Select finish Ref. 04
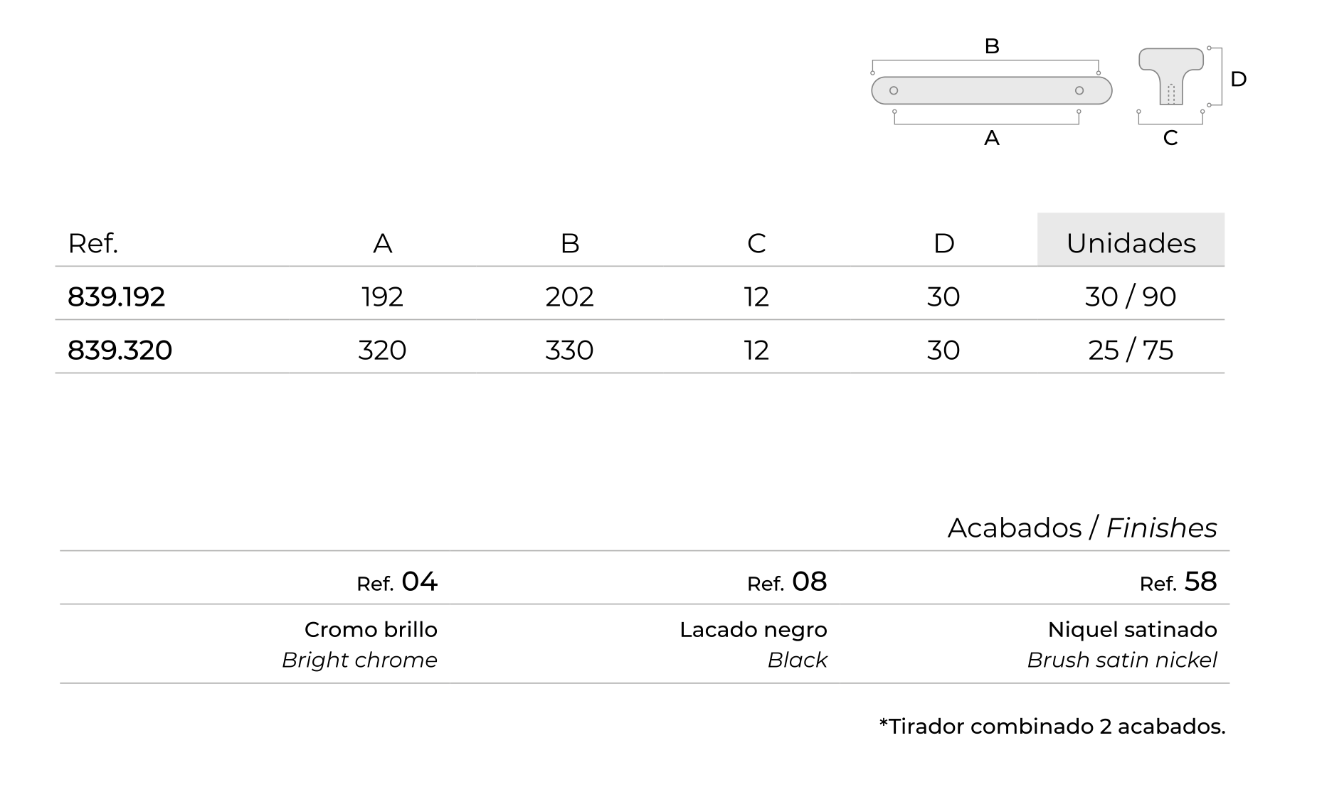This screenshot has width=1322, height=792. pyautogui.click(x=397, y=582)
